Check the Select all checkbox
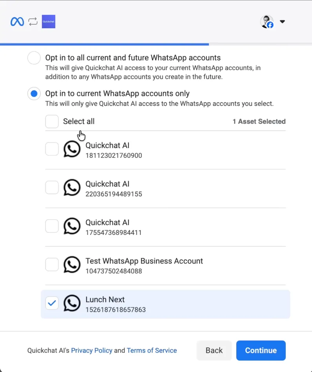The width and height of the screenshot is (312, 372). [52, 121]
